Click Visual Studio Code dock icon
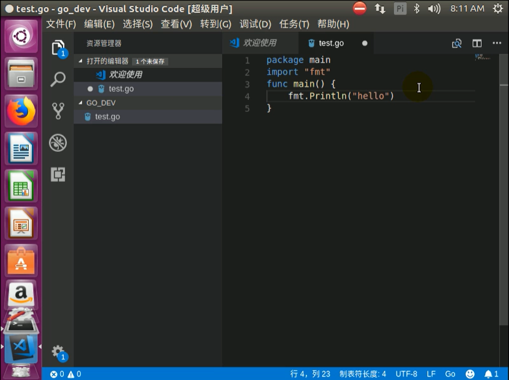 tap(21, 349)
